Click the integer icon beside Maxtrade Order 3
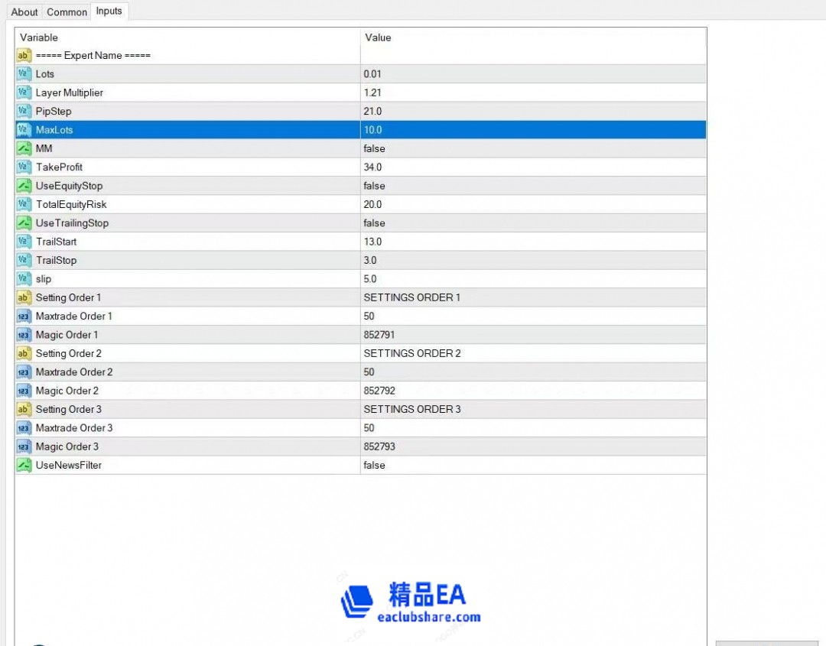Viewport: 826px width, 646px height. coord(24,428)
